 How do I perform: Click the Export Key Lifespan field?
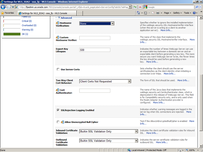click(x=95, y=50)
